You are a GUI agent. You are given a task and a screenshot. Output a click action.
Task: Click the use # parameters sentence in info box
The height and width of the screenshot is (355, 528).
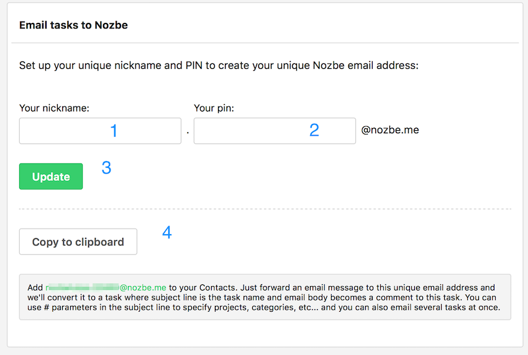(263, 307)
